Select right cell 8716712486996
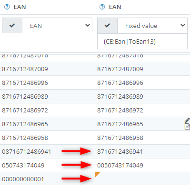Screen dimensions: 190x185 point(120,83)
